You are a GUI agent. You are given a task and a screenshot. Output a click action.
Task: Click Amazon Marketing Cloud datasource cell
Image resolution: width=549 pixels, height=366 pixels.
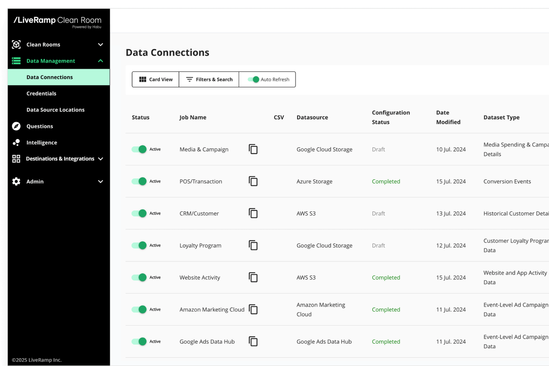(x=321, y=310)
